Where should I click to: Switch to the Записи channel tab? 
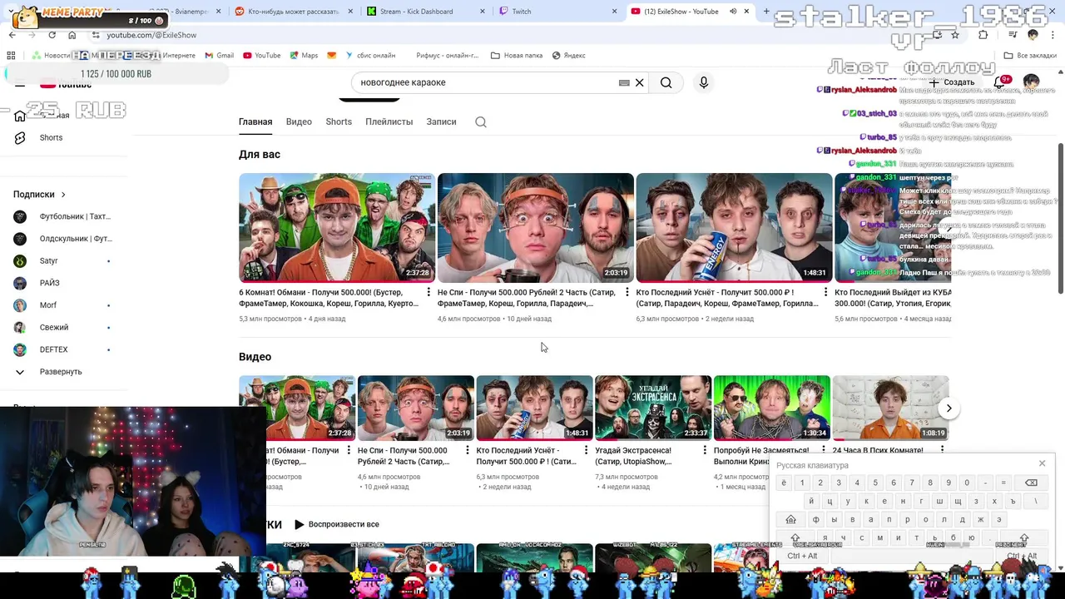point(441,121)
